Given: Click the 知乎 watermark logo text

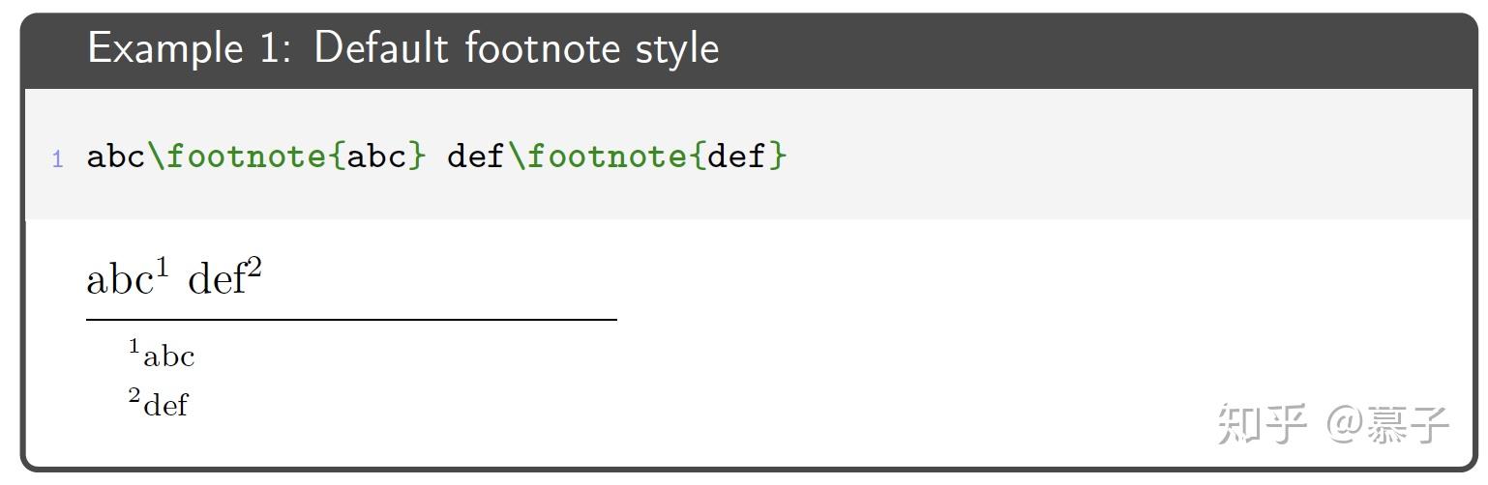Looking at the screenshot, I should [1262, 424].
